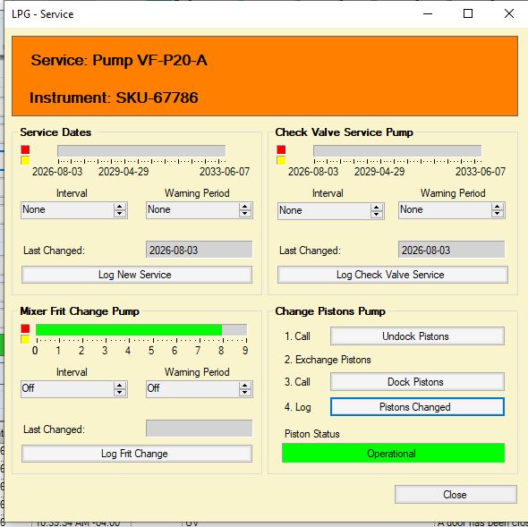Decrease Mixer Frit Warning Period spinner value
Viewport: 528px width, 527px height.
(x=245, y=393)
